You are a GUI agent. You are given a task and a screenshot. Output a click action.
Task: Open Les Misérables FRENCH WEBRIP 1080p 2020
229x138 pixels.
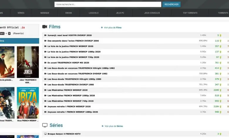point(71,95)
